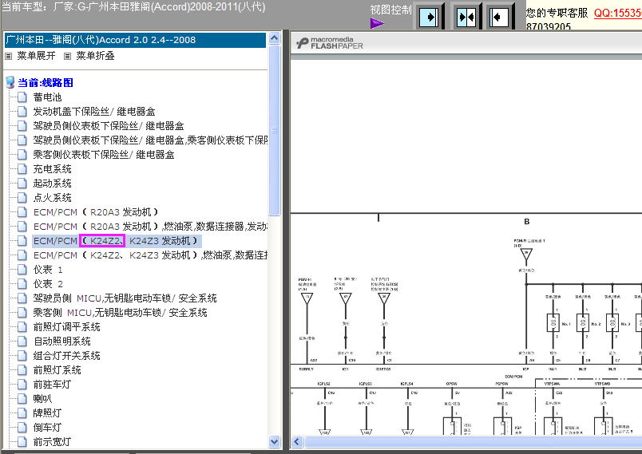Click the page icon beside 自动照明系统
This screenshot has height=454, width=642.
point(22,341)
